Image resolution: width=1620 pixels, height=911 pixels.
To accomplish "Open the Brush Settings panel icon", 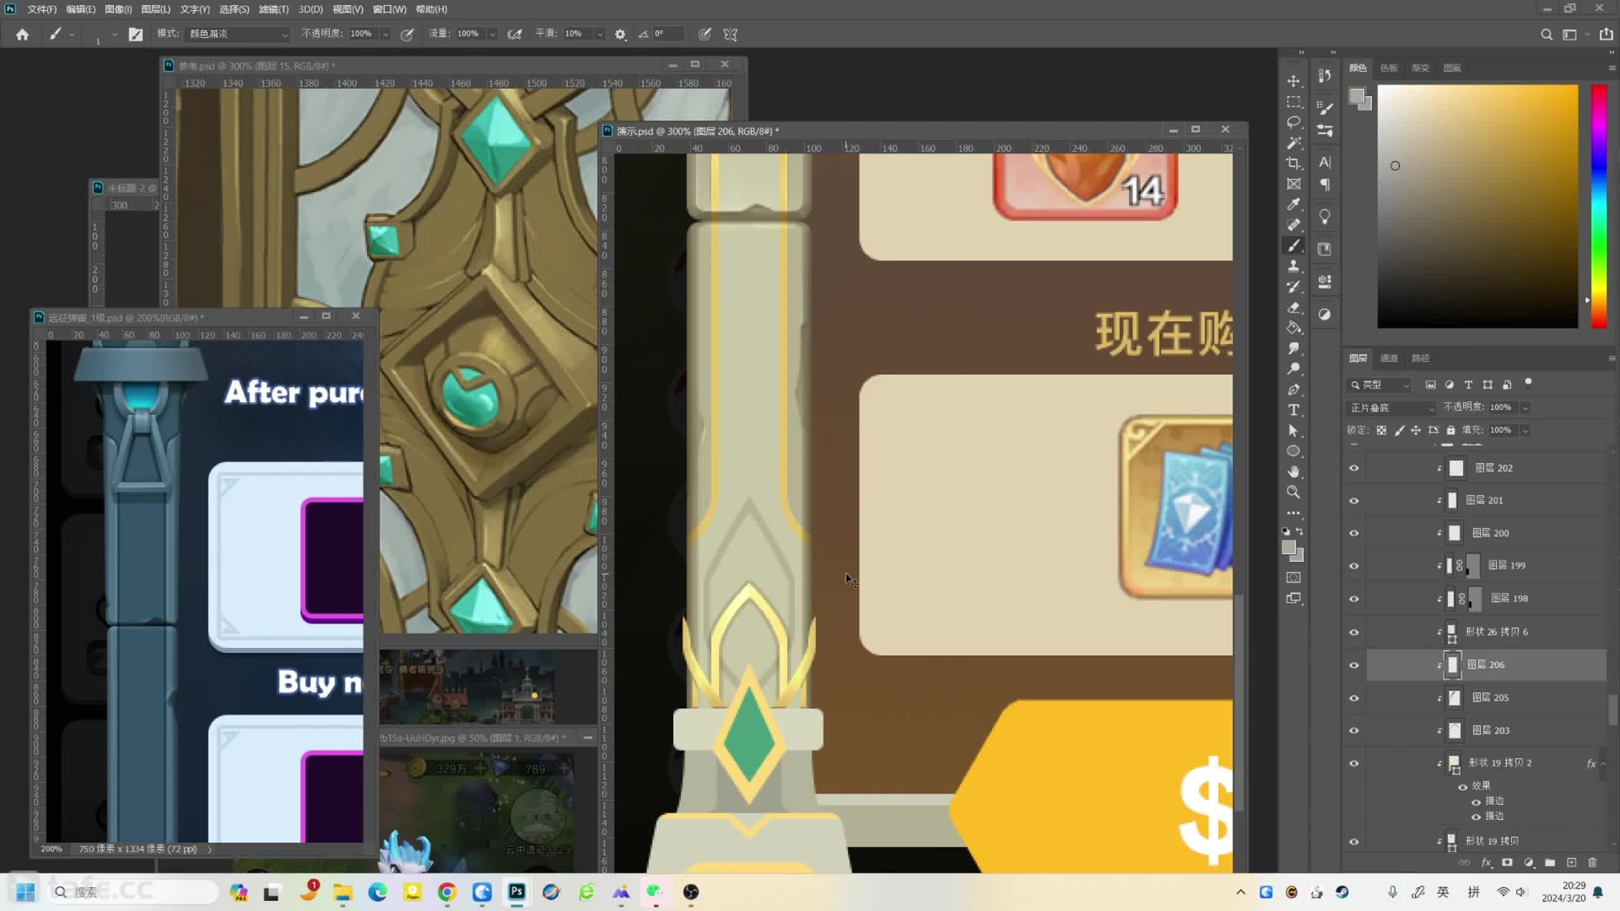I will click(1324, 108).
